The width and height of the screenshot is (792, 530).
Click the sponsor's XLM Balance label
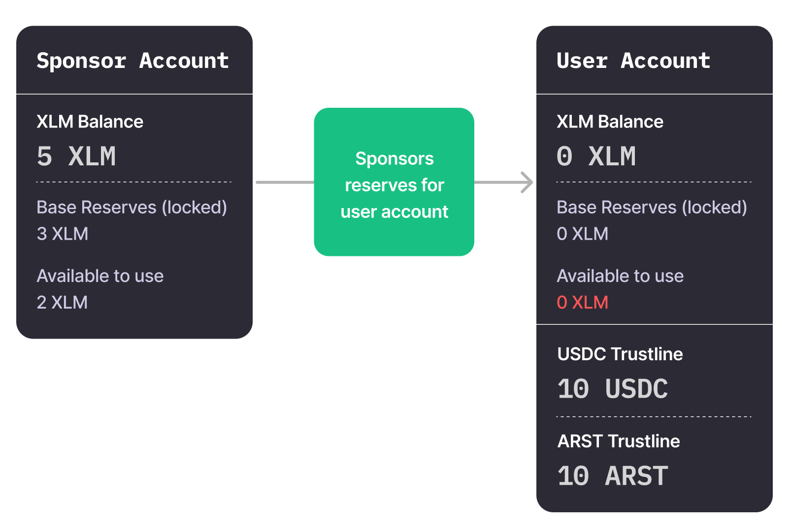coord(90,122)
